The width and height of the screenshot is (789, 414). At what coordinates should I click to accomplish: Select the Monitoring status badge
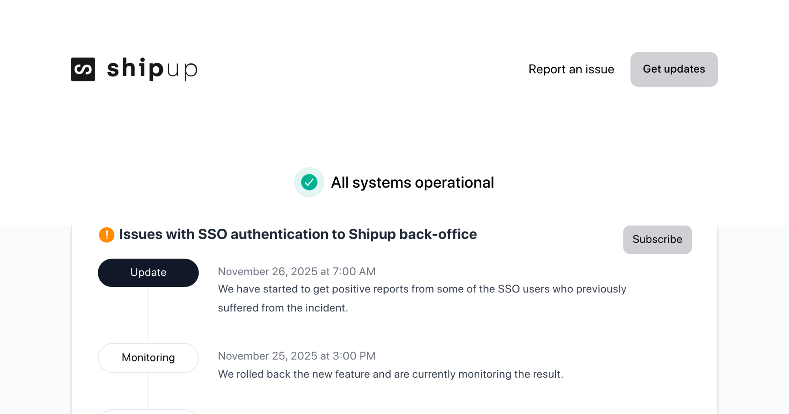coord(148,358)
